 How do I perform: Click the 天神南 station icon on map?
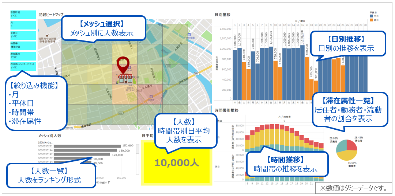pos(151,97)
